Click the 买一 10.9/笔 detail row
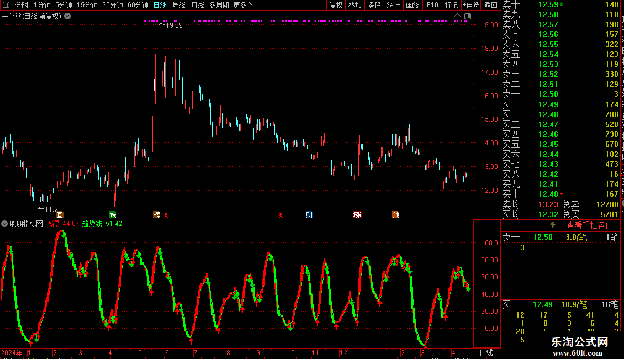The width and height of the screenshot is (624, 359). point(560,304)
